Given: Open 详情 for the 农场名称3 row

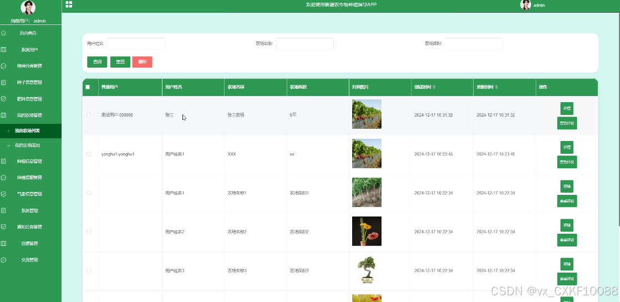Looking at the screenshot, I should 567,264.
